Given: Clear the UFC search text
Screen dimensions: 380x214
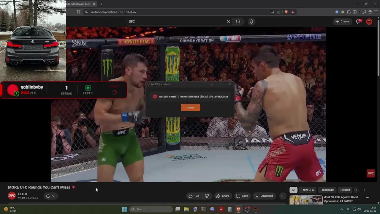Looking at the screenshot, I should point(229,21).
